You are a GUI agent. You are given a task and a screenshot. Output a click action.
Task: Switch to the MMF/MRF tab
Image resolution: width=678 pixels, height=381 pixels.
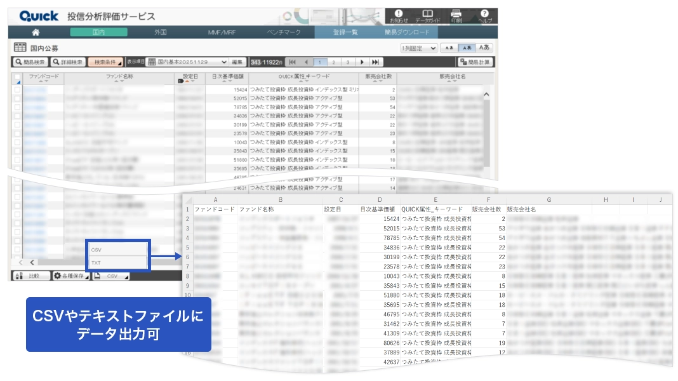pos(222,32)
